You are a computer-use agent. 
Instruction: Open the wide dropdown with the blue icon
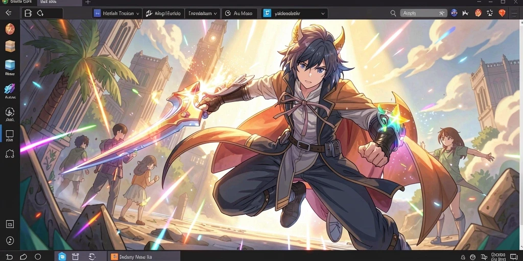(295, 13)
